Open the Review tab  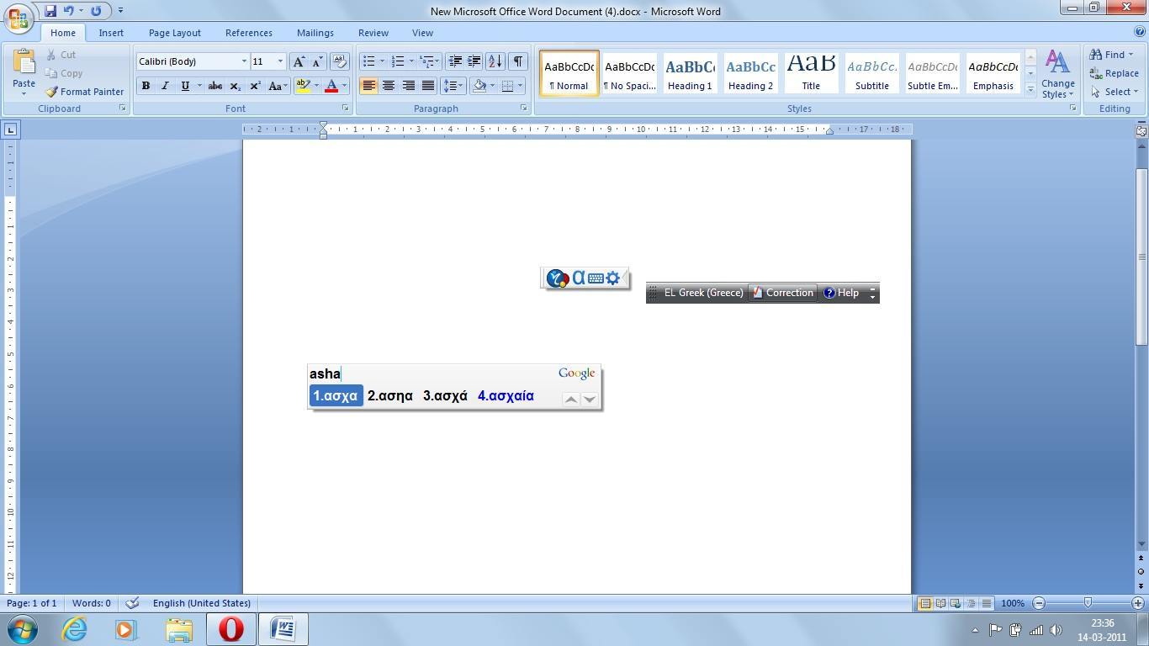373,33
